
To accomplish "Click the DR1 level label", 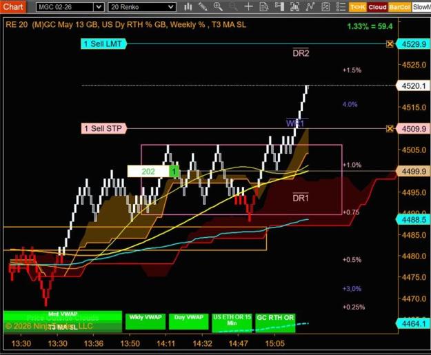I will click(301, 198).
